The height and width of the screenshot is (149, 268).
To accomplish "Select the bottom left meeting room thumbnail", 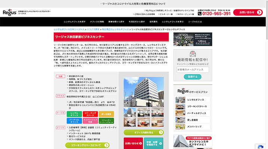I will [130, 122].
